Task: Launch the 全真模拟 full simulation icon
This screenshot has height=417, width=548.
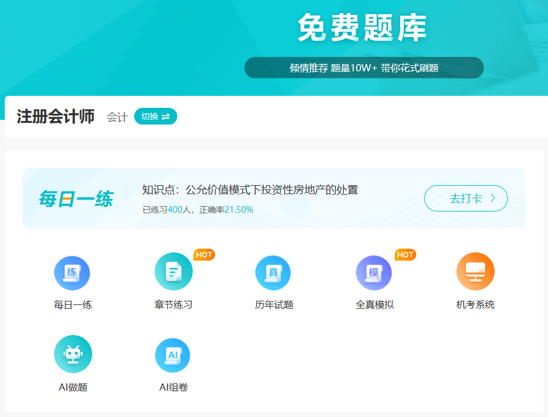Action: tap(374, 272)
